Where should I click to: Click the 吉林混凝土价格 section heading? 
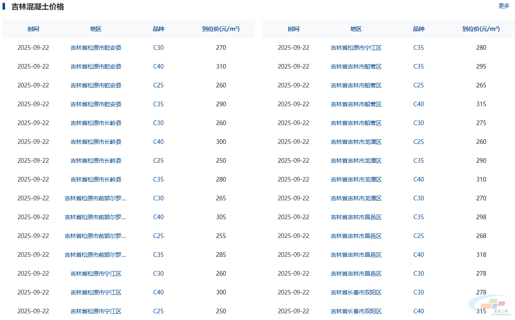38,7
